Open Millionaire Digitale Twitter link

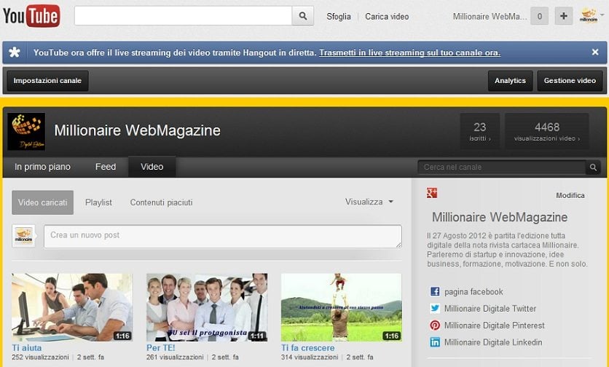coord(490,309)
